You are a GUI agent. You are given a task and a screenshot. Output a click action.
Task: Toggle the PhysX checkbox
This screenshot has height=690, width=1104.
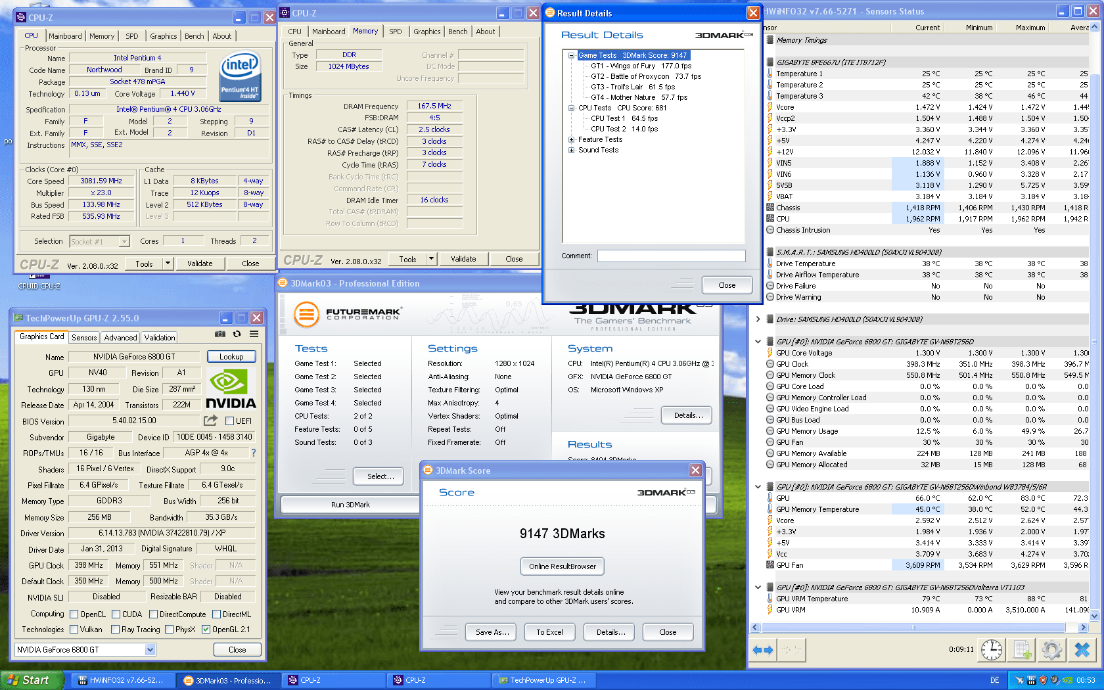(x=169, y=630)
